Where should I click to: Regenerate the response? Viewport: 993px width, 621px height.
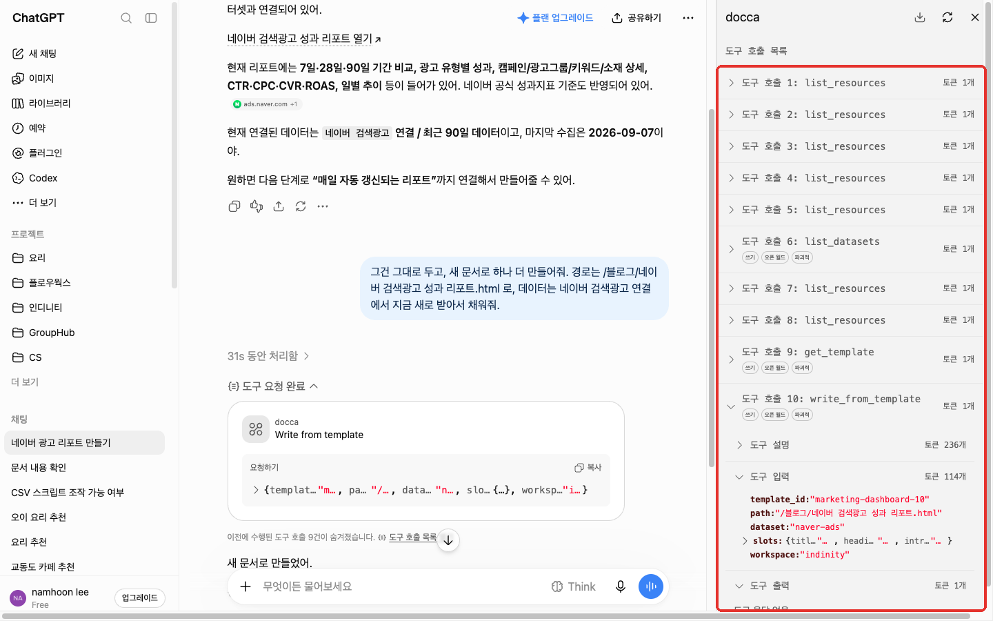(301, 206)
